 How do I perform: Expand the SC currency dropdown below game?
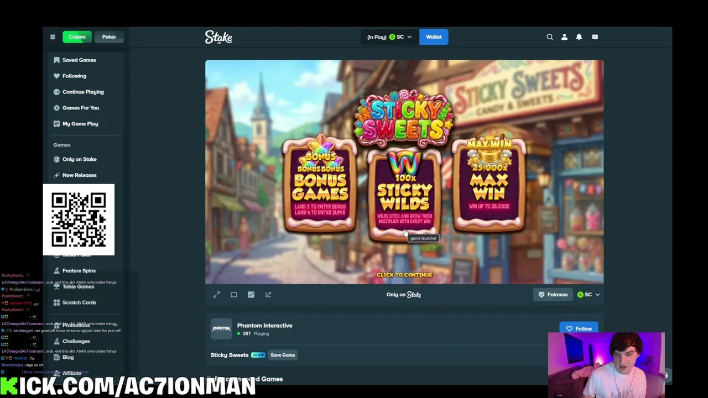pyautogui.click(x=589, y=295)
